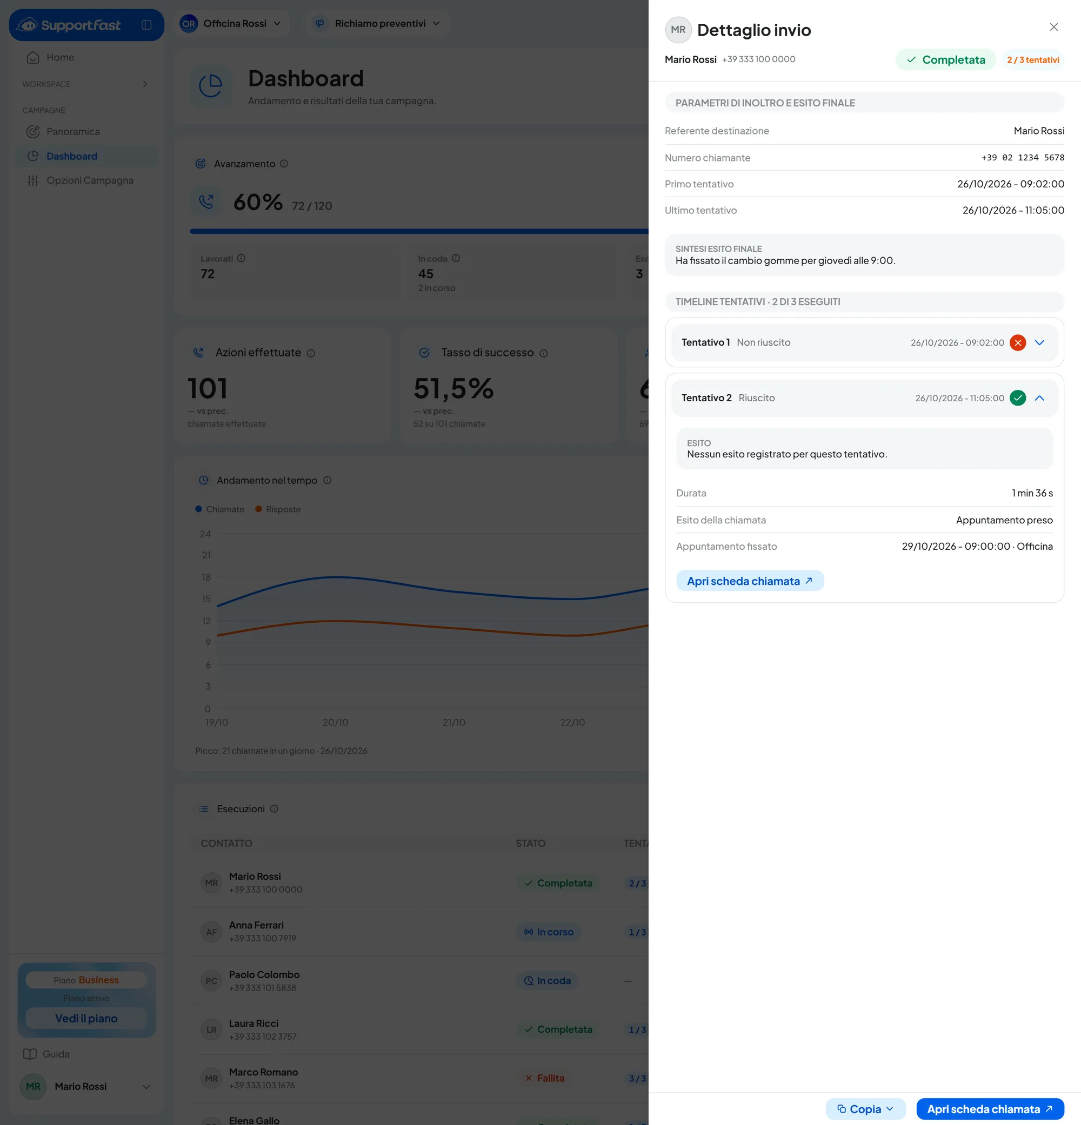Screen dimensions: 1081x1125
Task: Open Guida in the sidebar
Action: click(x=46, y=1054)
